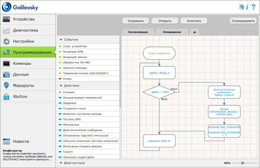Select the Старт устройства flowchart block
The height and width of the screenshot is (168, 260).
click(159, 53)
